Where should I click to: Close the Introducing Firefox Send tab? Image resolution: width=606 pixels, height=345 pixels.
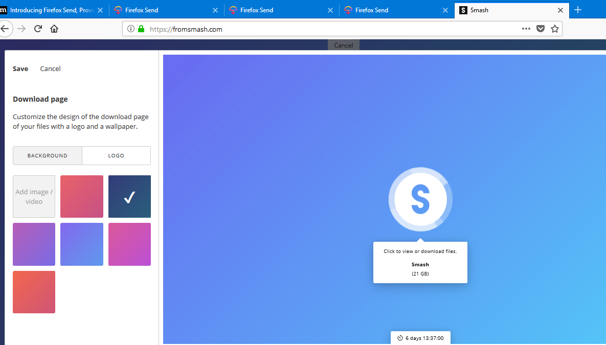pos(100,10)
